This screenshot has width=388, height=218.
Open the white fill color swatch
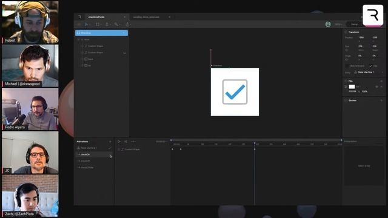tap(352, 87)
